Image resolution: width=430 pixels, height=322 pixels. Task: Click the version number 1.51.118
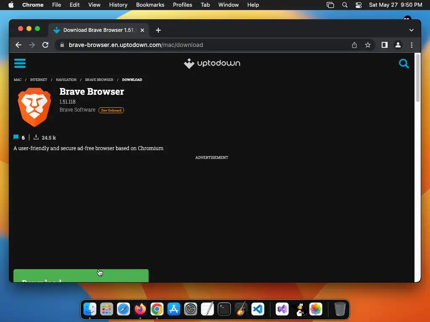[x=68, y=101]
